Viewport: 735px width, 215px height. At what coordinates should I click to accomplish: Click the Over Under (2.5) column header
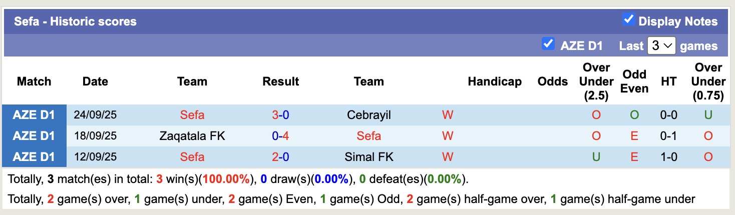pyautogui.click(x=596, y=81)
